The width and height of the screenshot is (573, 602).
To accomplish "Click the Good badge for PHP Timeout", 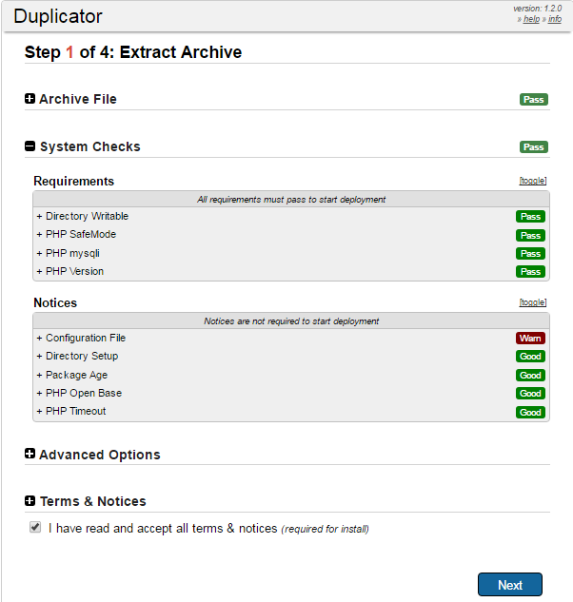I will coord(530,413).
